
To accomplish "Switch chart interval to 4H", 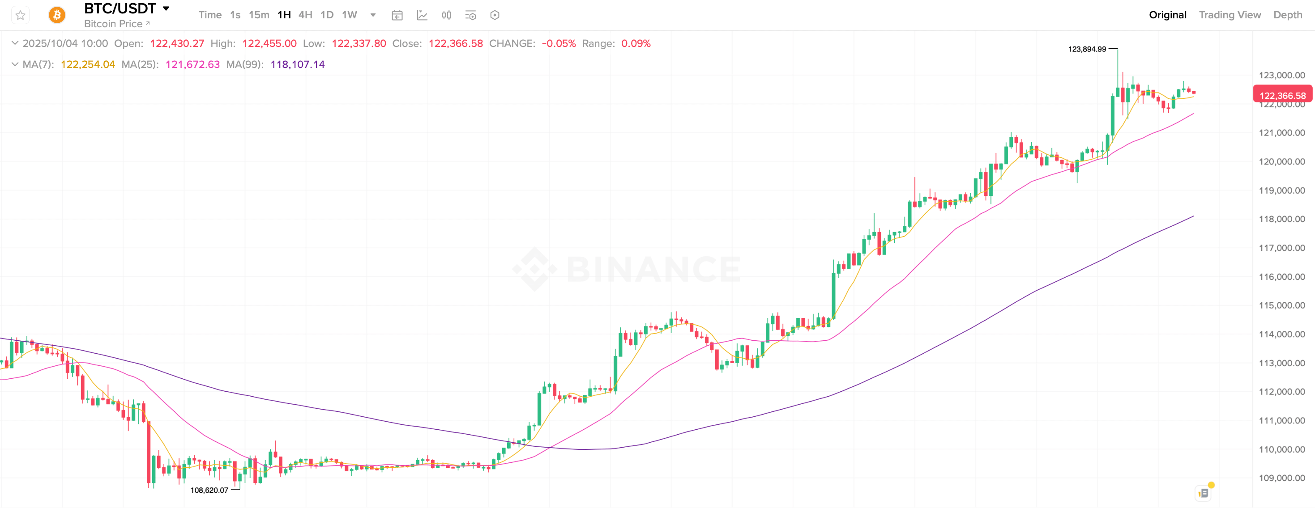I will point(305,15).
